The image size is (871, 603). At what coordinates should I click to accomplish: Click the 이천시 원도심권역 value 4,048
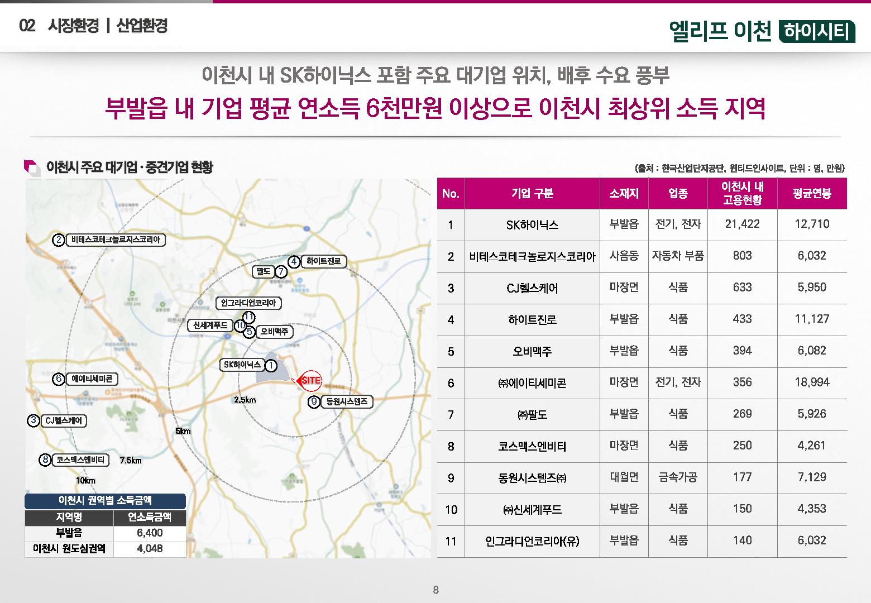[150, 548]
